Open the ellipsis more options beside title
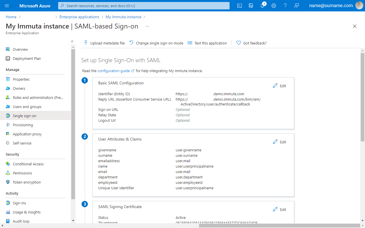Screen dimensions: 365x228 pos(147,26)
